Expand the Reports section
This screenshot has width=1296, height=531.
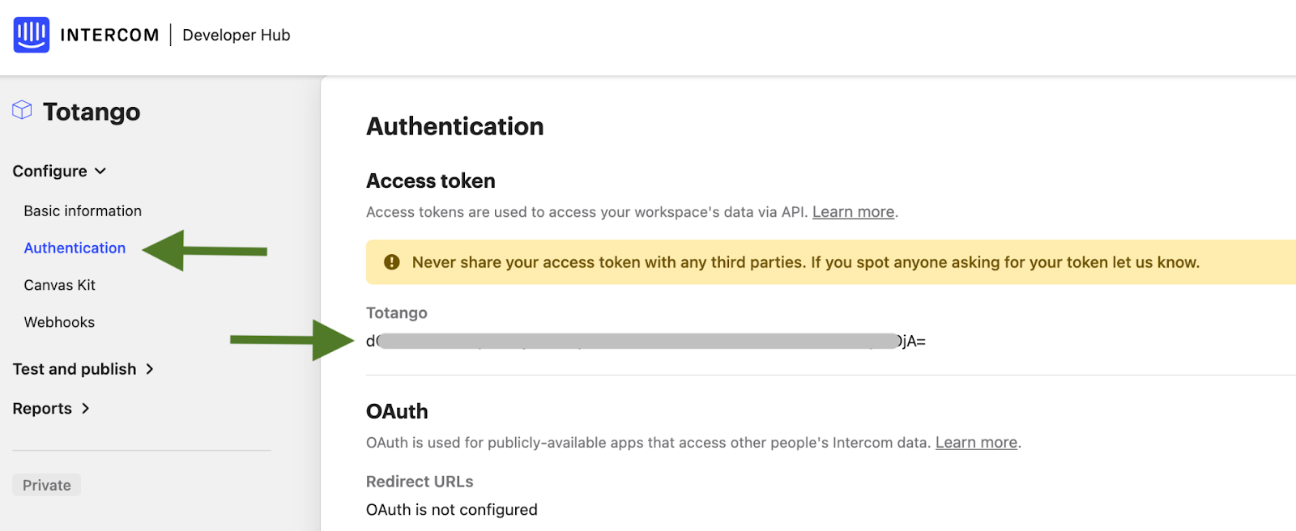[51, 409]
